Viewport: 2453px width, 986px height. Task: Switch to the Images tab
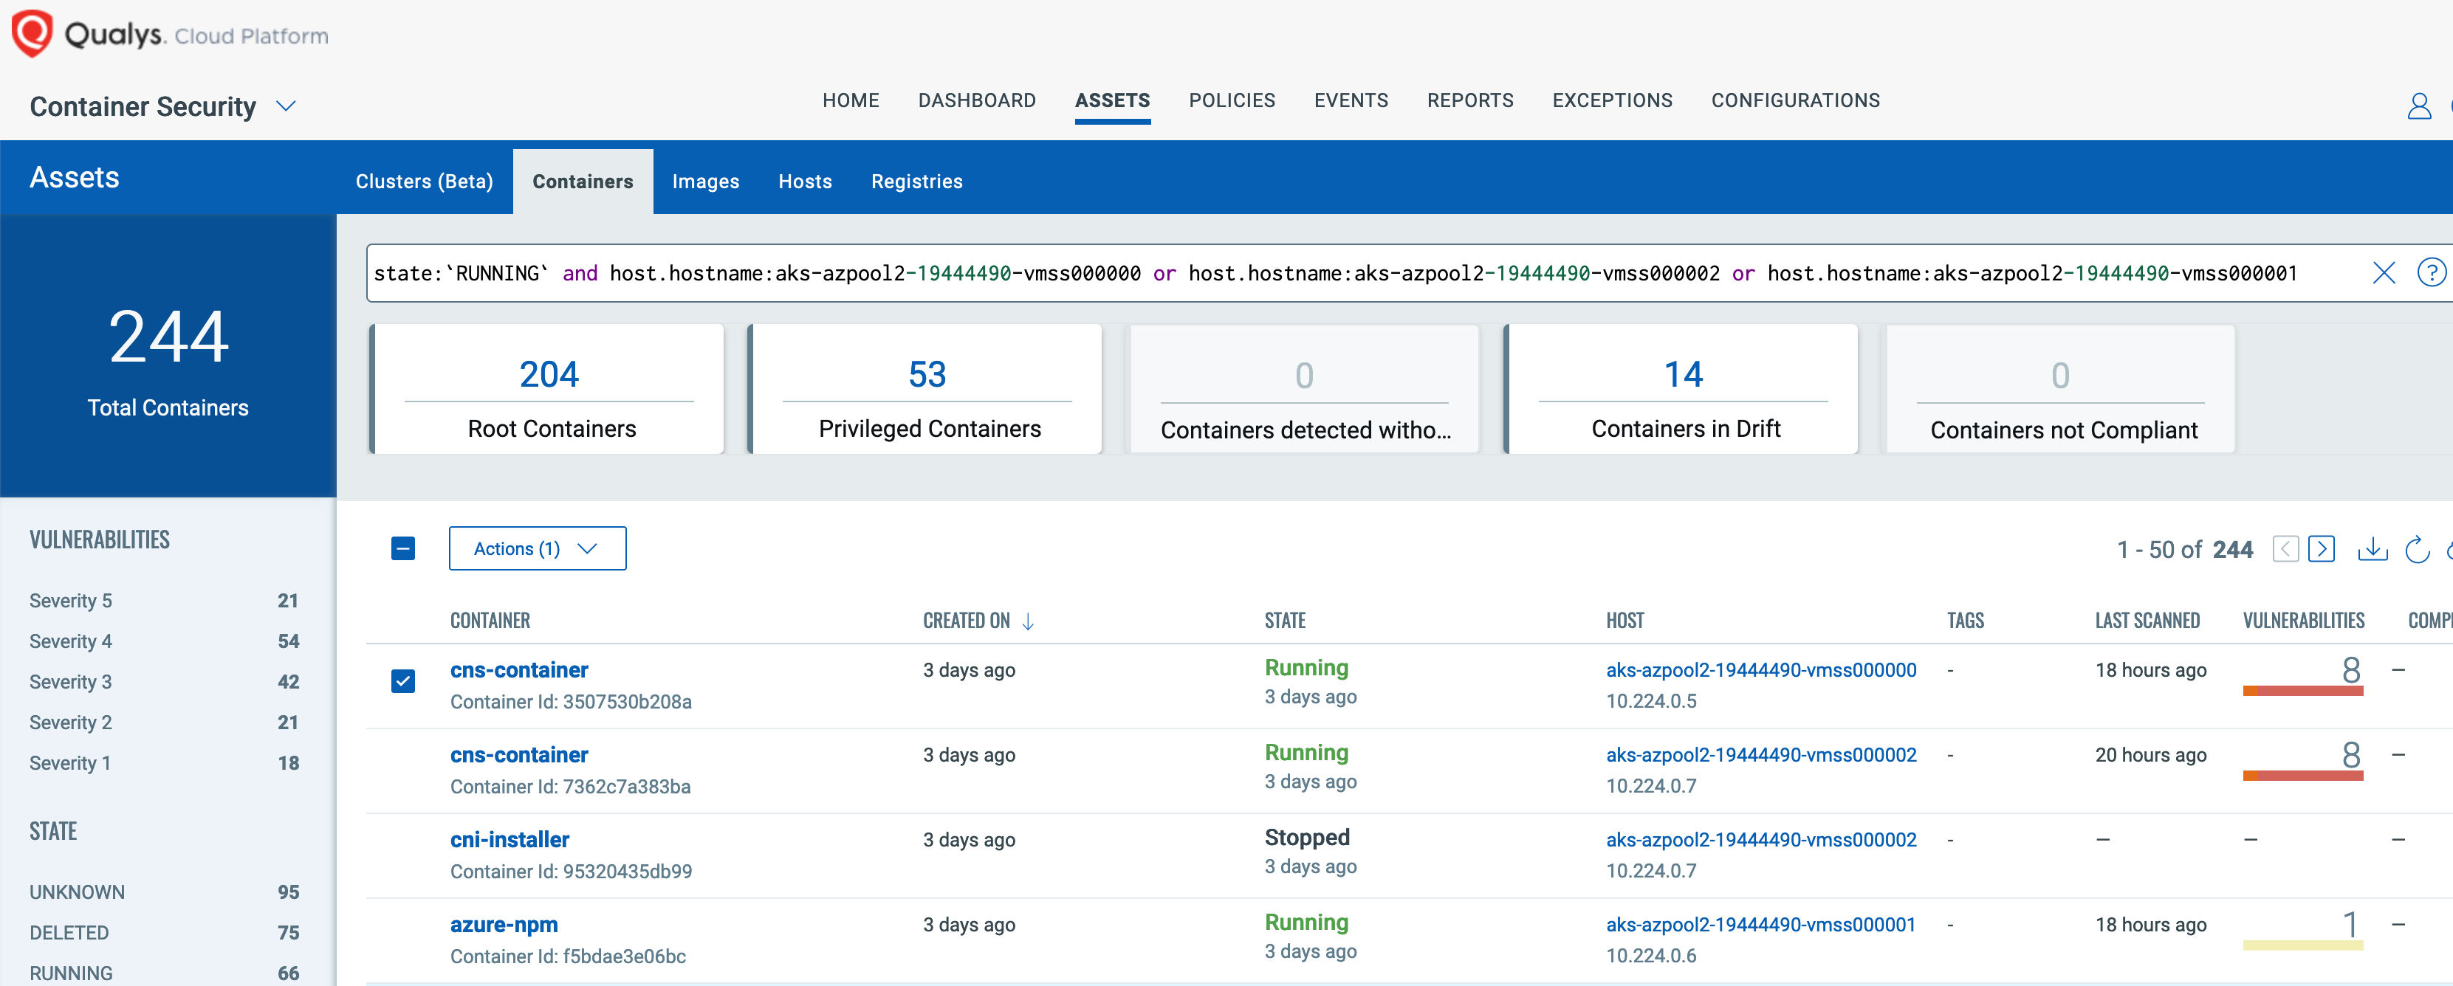706,181
